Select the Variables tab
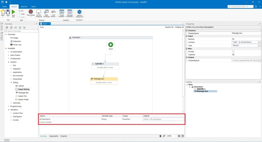Screen dimensions: 262x142 (43, 136)
